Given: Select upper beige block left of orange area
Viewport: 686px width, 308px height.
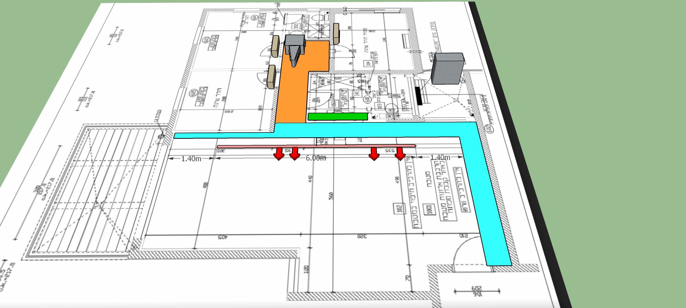Looking at the screenshot, I should click(275, 46).
